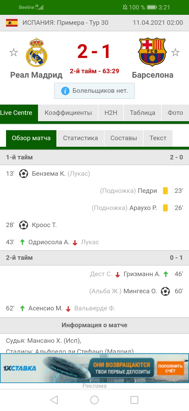View the Составы lineups tab
The image size is (189, 411).
[x=124, y=138]
